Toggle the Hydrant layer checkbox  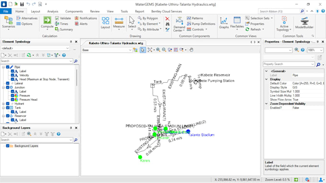(x=8, y=104)
